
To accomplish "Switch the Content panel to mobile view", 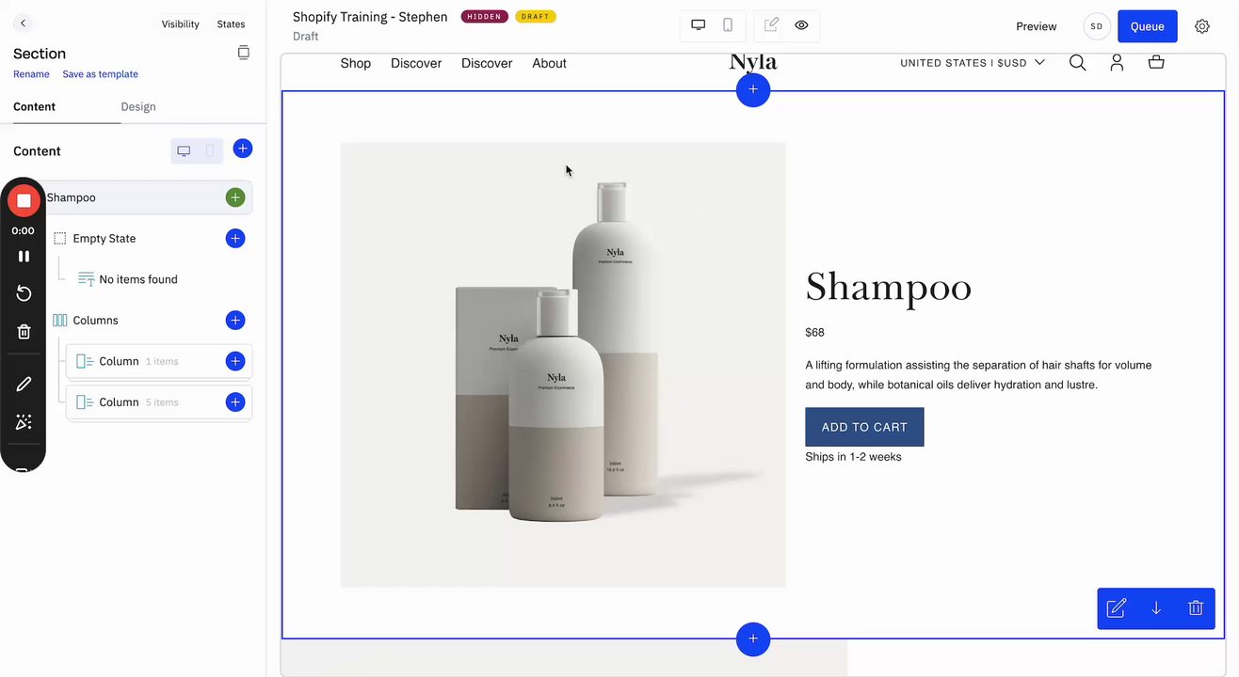I will click(x=210, y=150).
